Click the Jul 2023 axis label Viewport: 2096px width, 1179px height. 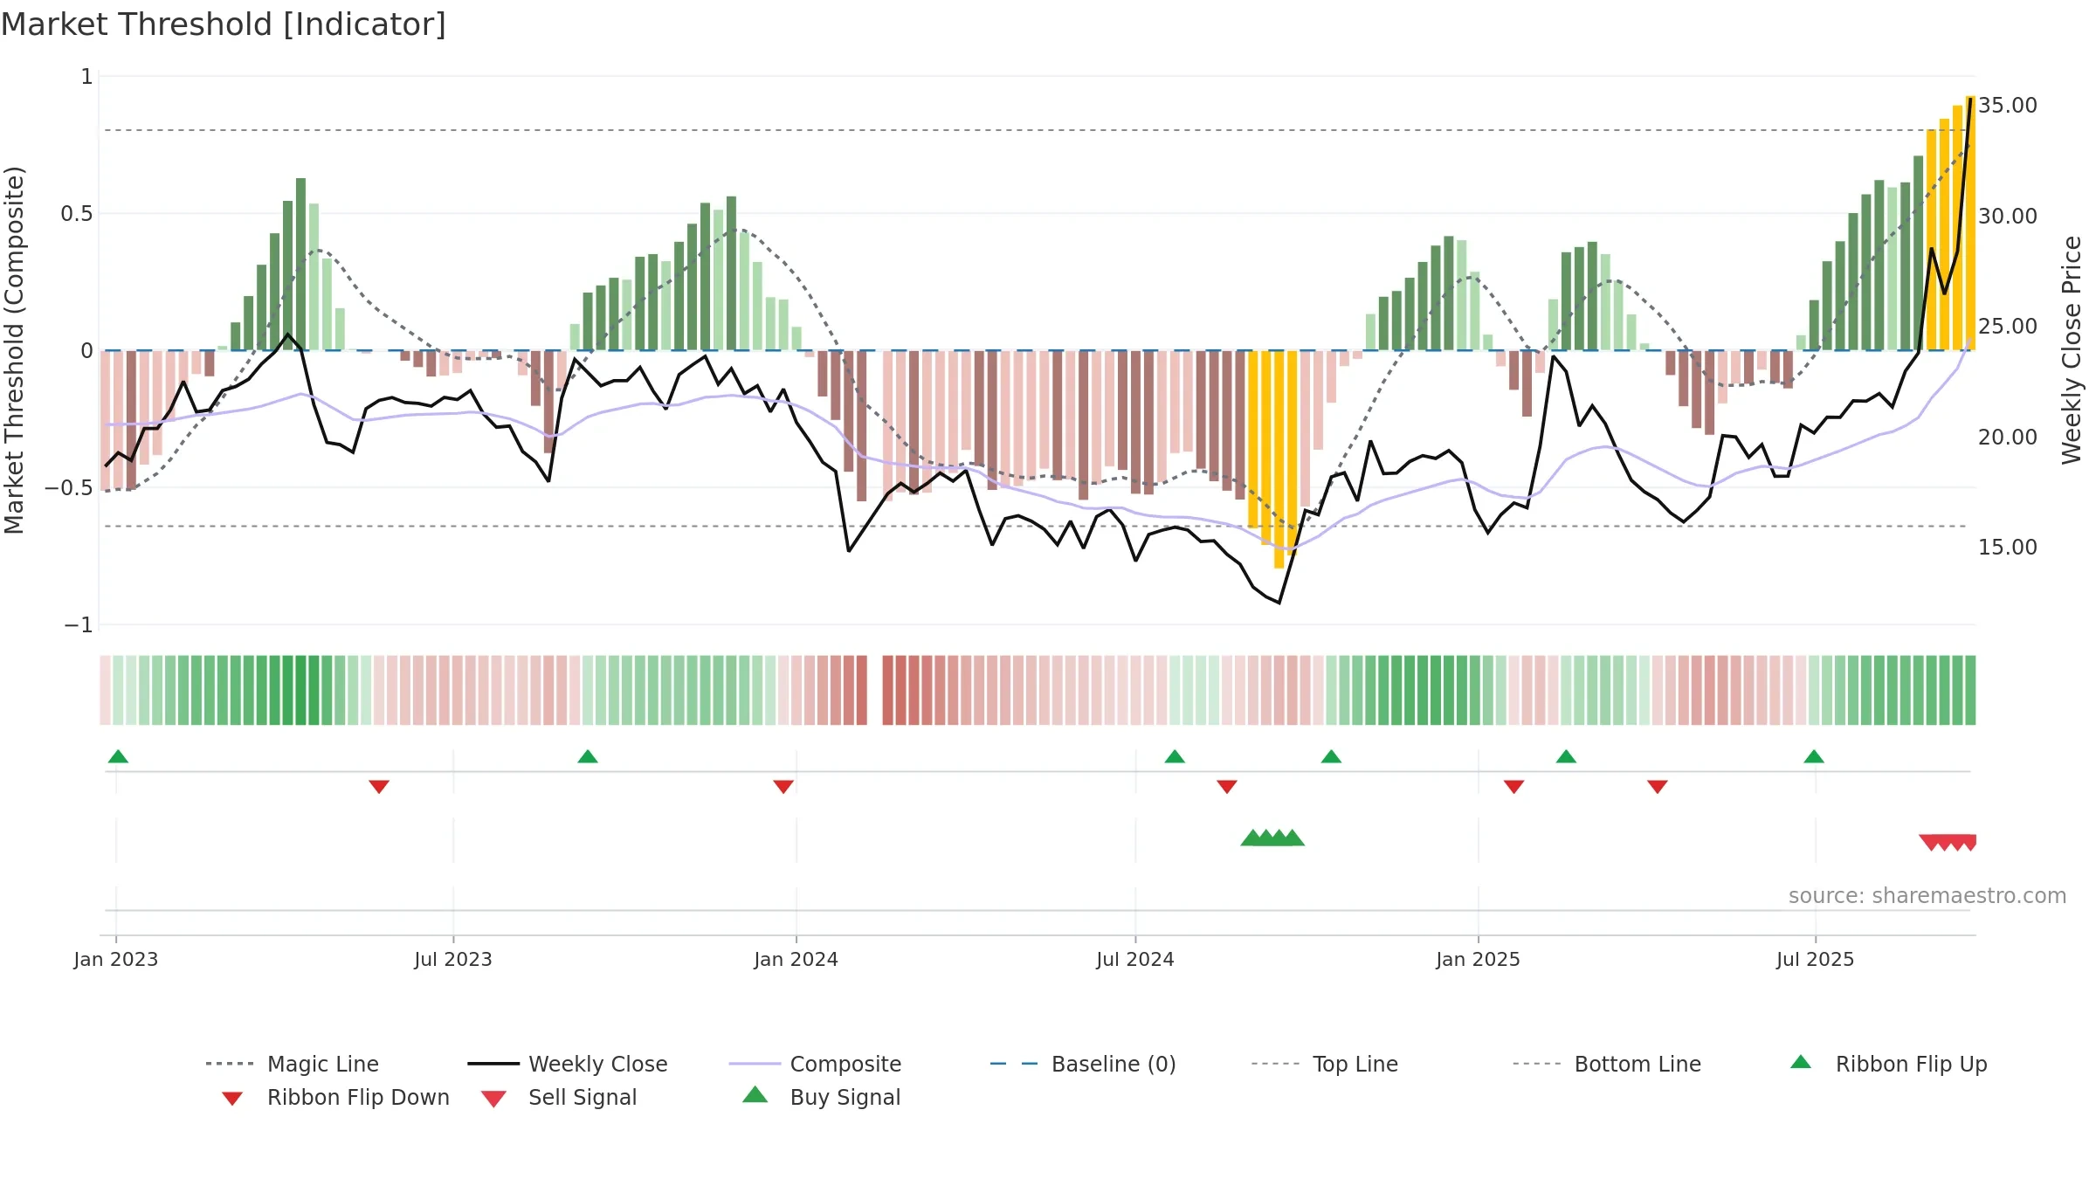(x=453, y=960)
